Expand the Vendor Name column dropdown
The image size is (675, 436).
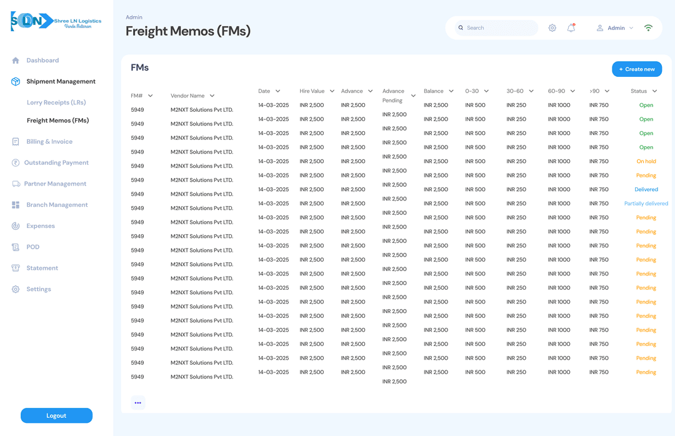[212, 96]
